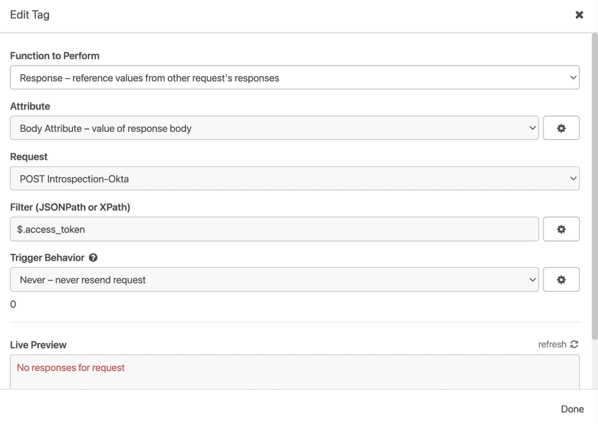598x424 pixels.
Task: Click into the $.access_token filter field
Action: pos(274,229)
